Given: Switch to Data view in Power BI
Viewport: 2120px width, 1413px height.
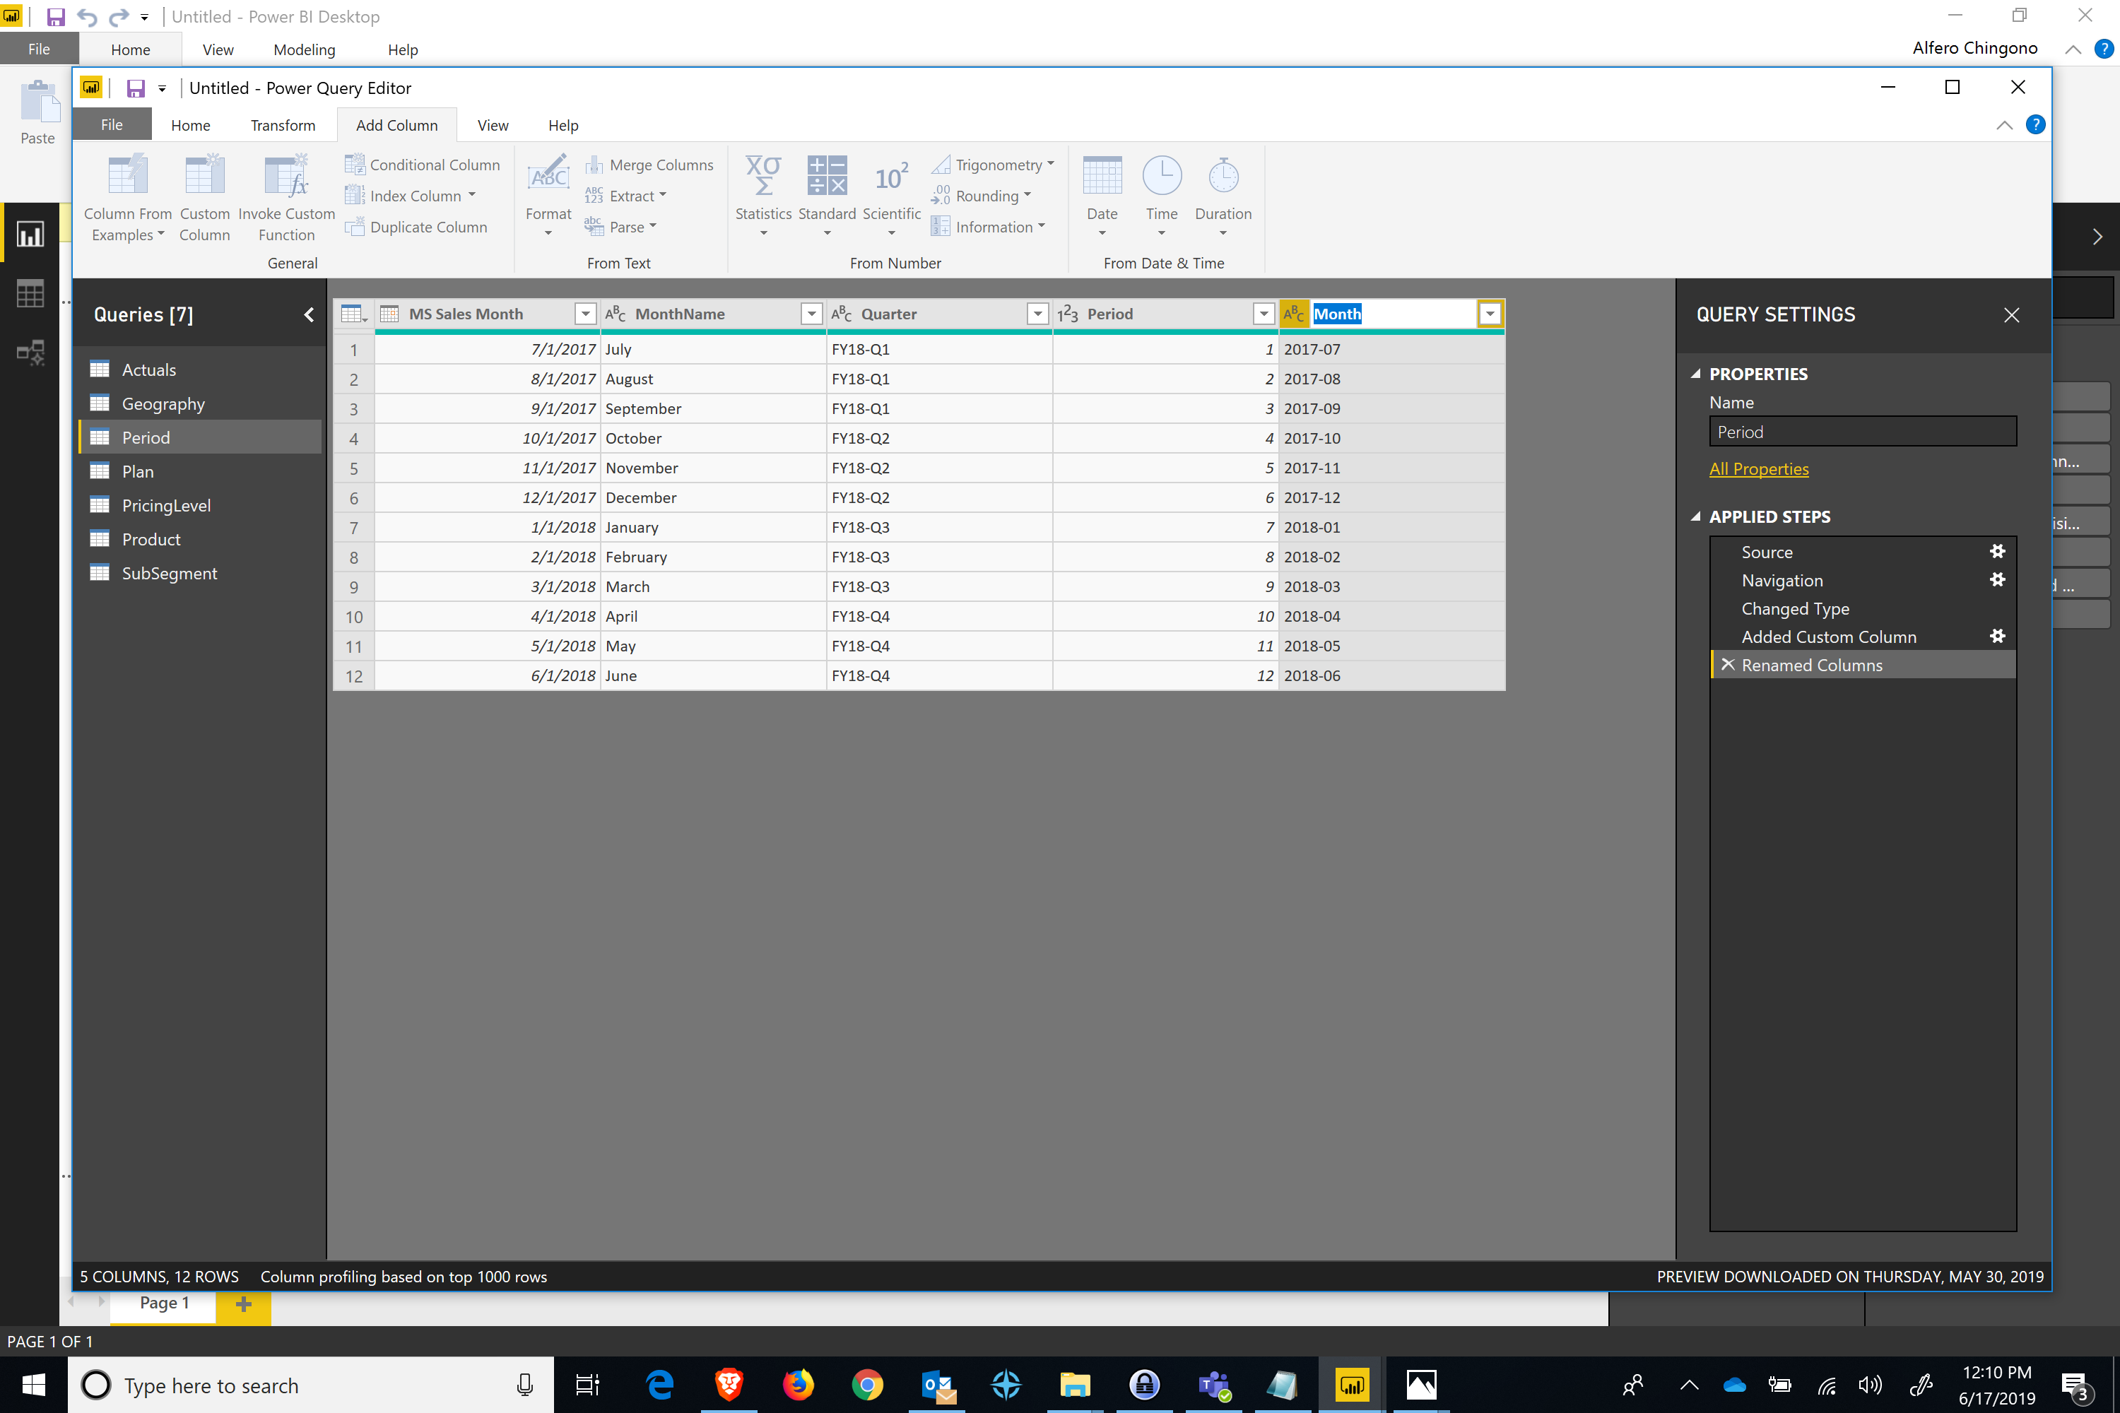Looking at the screenshot, I should tap(30, 293).
